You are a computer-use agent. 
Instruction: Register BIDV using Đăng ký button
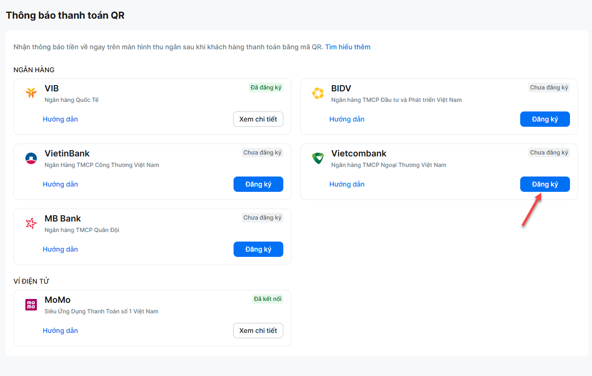(x=545, y=119)
